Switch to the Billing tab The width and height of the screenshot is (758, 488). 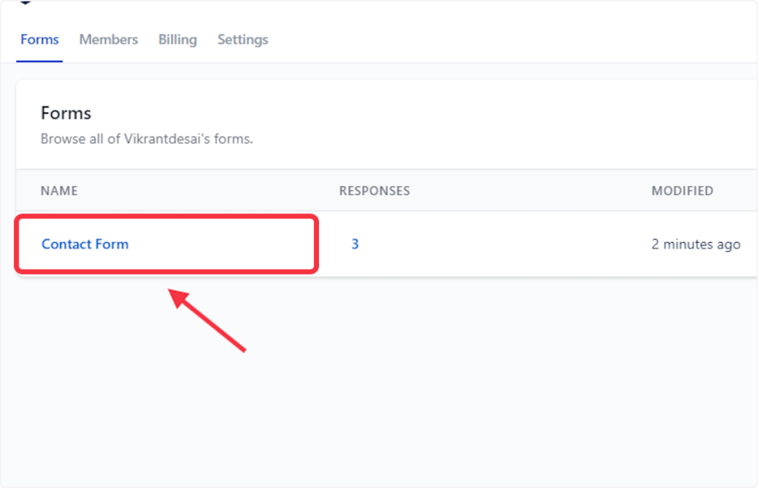178,40
